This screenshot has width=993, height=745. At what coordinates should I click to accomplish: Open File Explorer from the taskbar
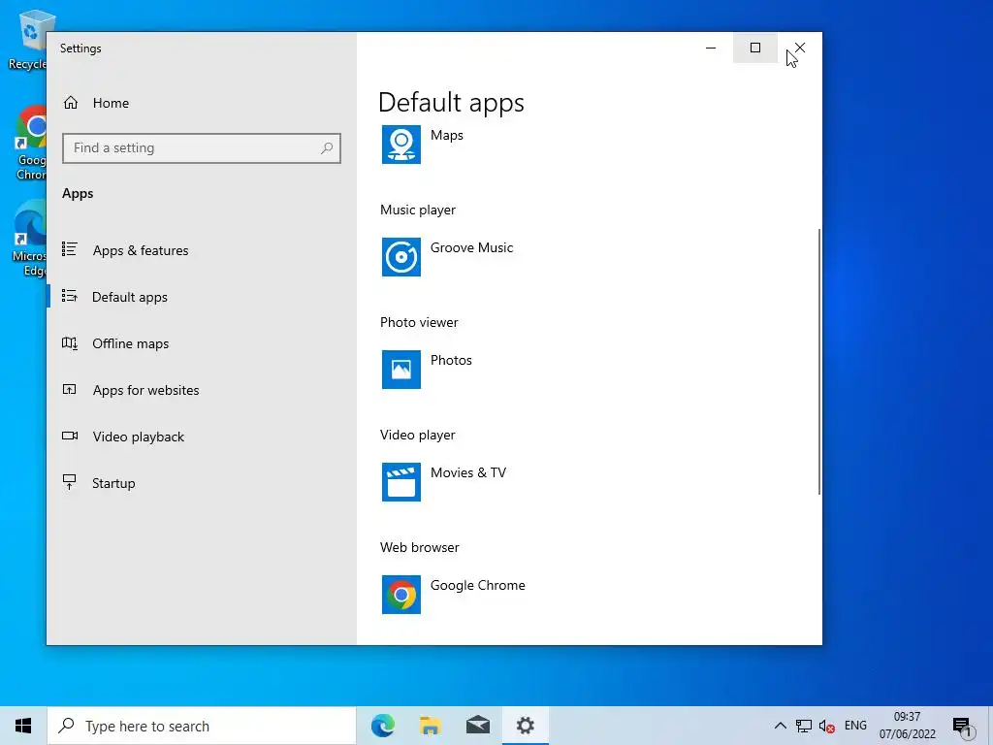430,726
